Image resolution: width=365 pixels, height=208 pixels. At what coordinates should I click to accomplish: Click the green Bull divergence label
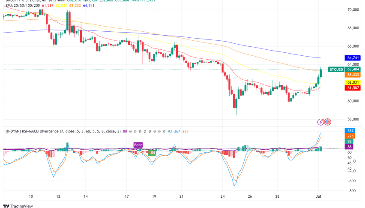[152, 153]
